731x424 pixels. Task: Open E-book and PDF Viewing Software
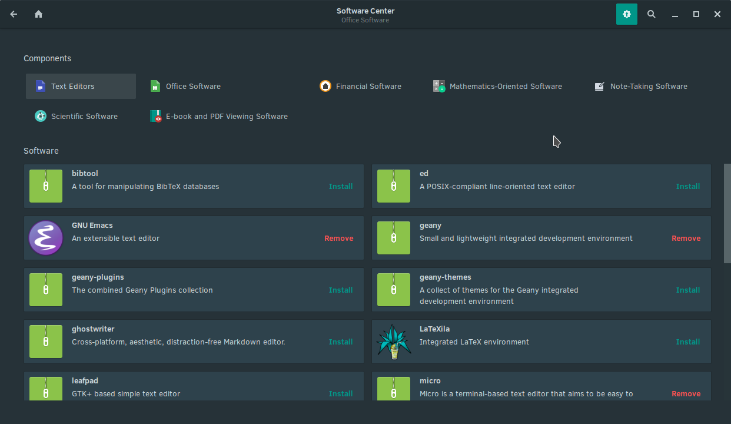coord(218,116)
